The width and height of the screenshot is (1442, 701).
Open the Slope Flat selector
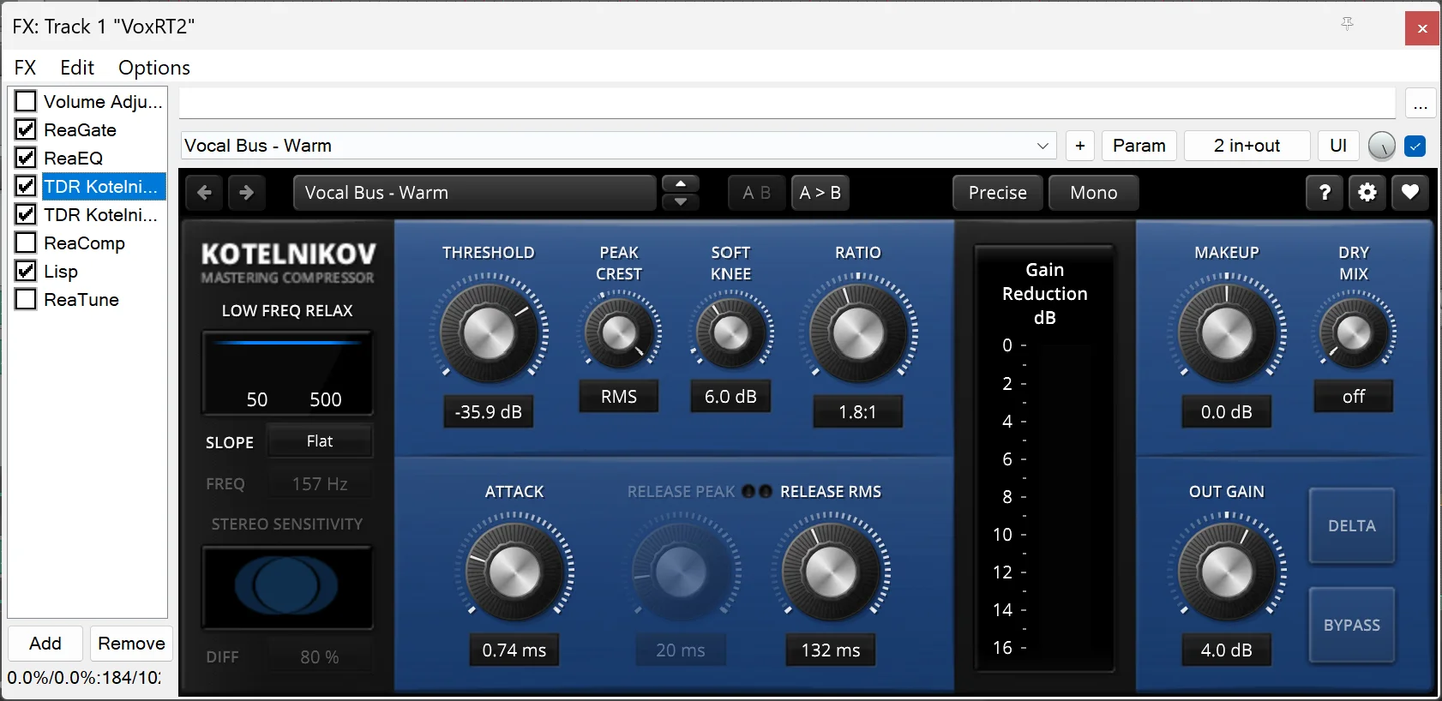pyautogui.click(x=320, y=441)
